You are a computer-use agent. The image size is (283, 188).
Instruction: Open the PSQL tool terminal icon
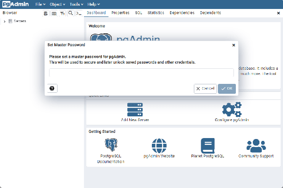[79, 13]
